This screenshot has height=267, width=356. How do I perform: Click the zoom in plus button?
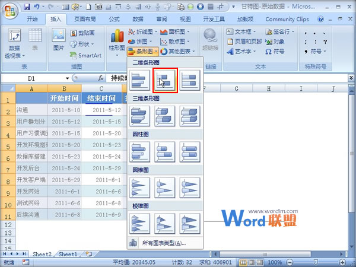[x=343, y=262]
